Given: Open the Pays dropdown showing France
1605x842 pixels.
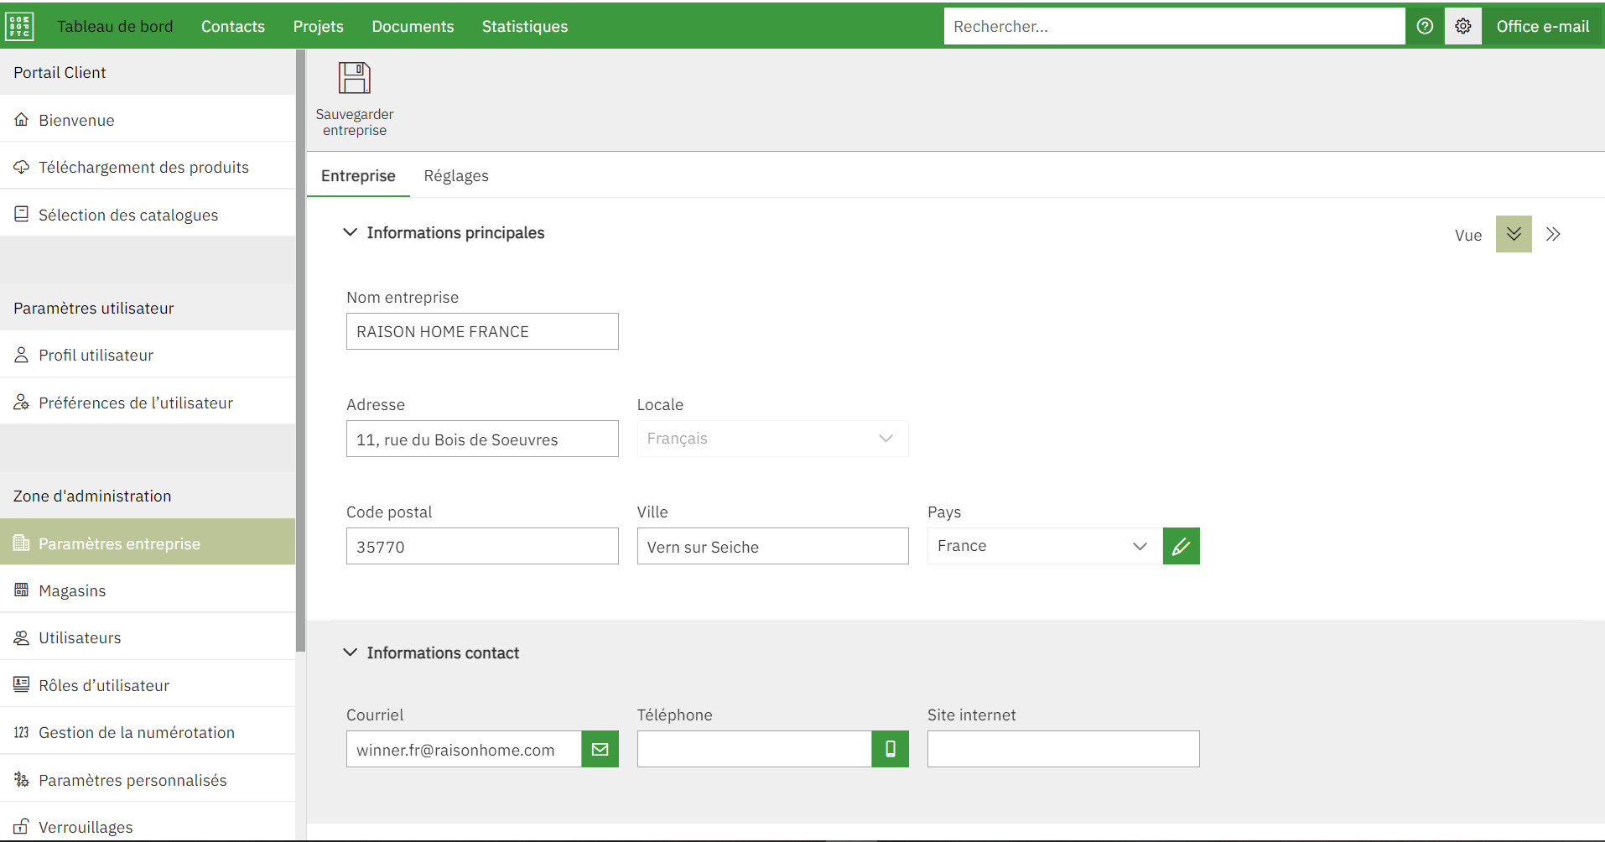Looking at the screenshot, I should coord(1044,546).
